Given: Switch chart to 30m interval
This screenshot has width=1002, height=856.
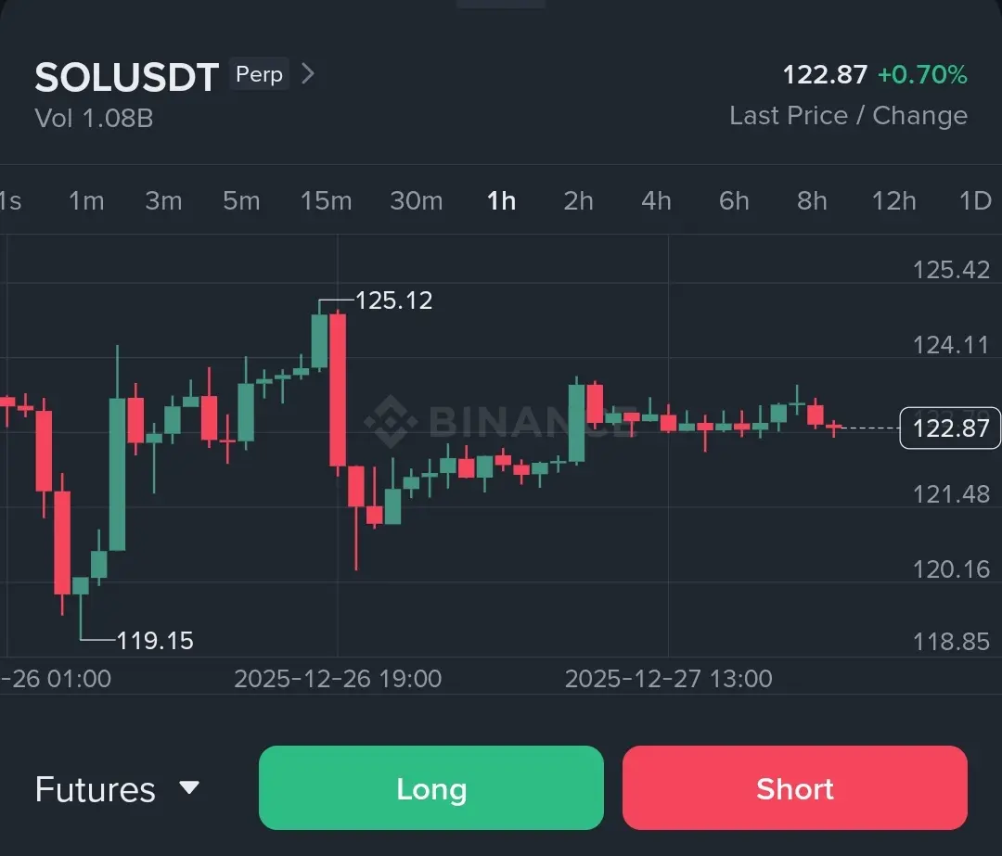Looking at the screenshot, I should [x=417, y=201].
